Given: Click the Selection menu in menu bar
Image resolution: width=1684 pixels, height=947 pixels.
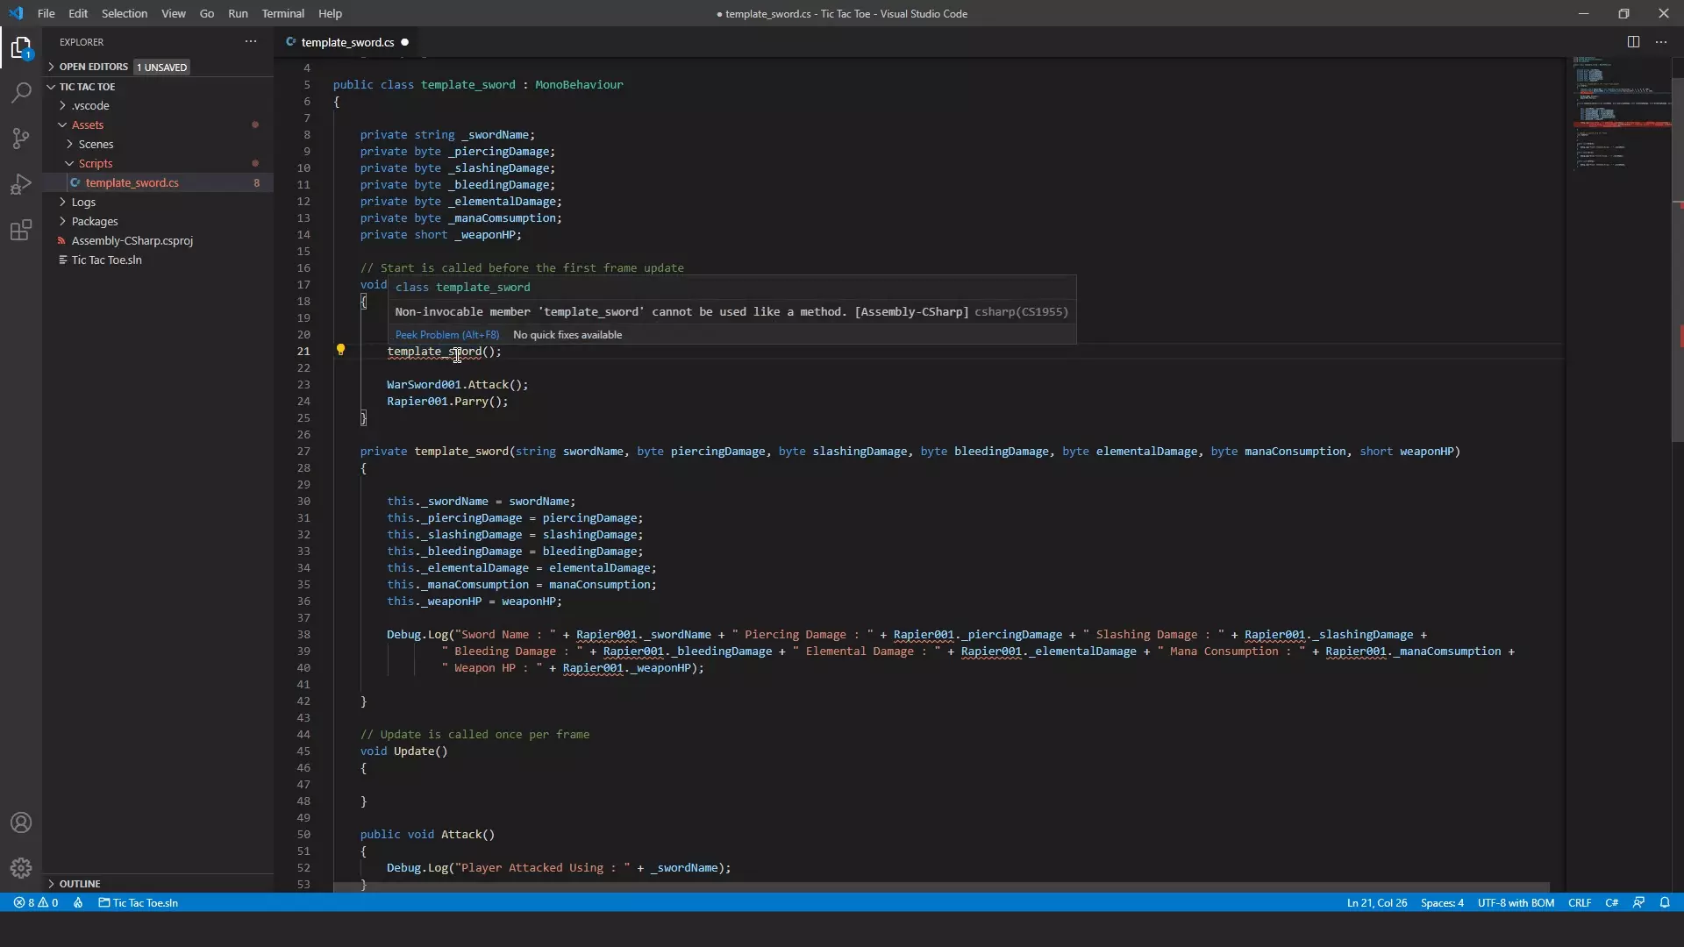Looking at the screenshot, I should 124,13.
